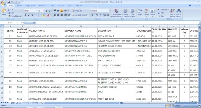Open Format as Table gallery
The width and height of the screenshot is (201, 108).
[x=125, y=13]
